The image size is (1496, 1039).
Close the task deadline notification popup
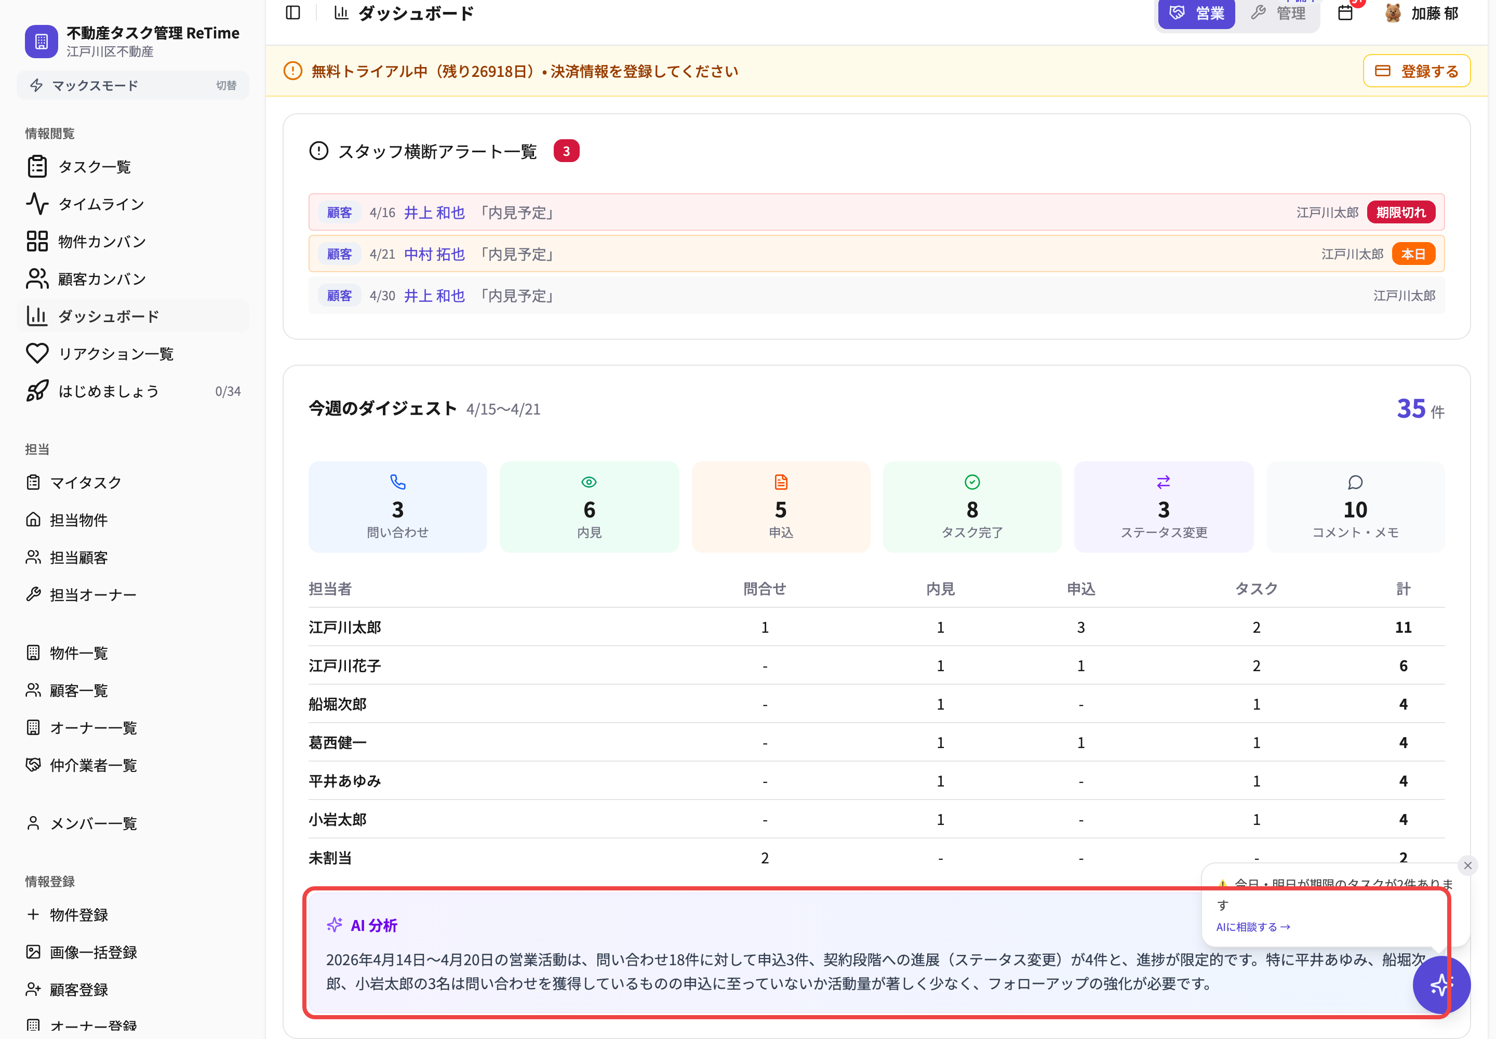tap(1467, 865)
